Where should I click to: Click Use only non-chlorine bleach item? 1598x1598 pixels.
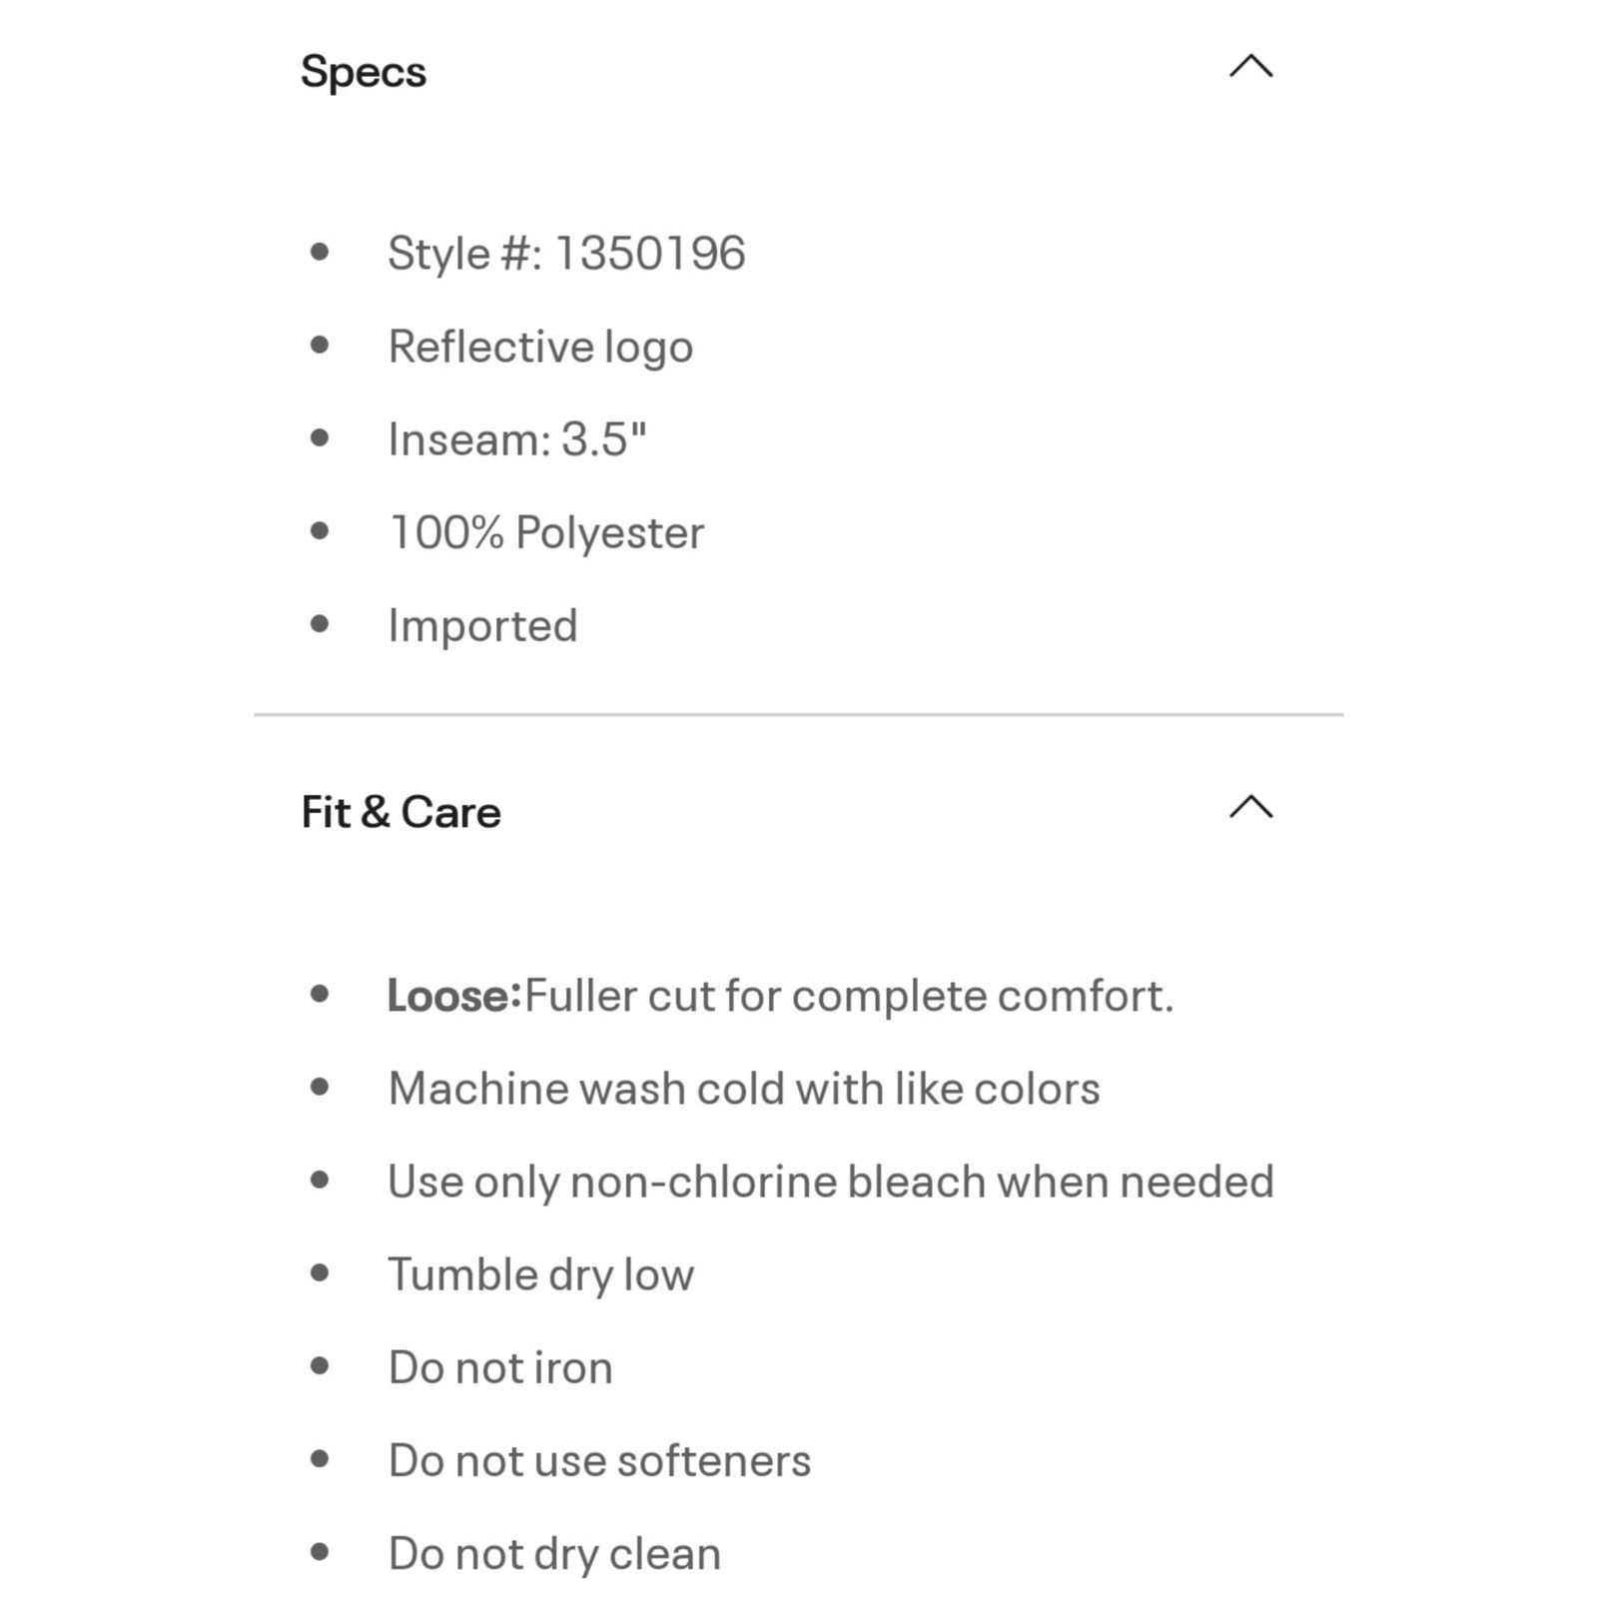(x=831, y=1182)
